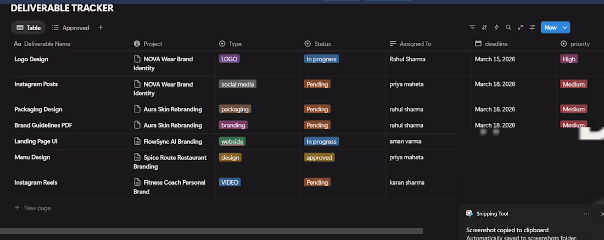604x240 pixels.
Task: Open Aura Skin Rebranding in Brand Guidelines row
Action: click(x=168, y=125)
